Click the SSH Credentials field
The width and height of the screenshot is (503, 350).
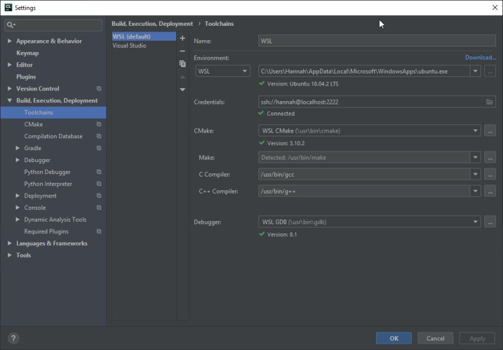tap(377, 102)
